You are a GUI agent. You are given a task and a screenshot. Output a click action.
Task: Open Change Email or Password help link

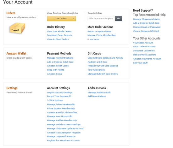[147, 27]
